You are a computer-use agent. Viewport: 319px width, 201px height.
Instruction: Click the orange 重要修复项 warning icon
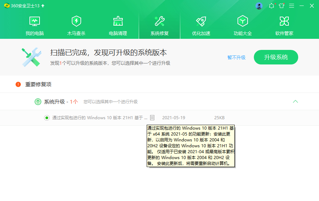click(x=18, y=84)
